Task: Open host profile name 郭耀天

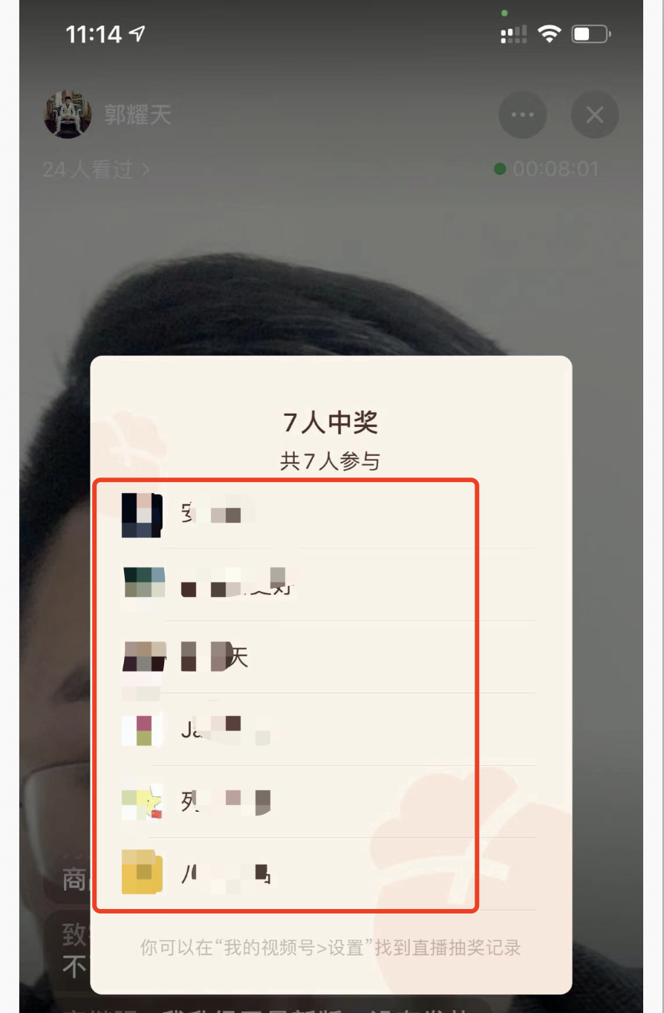Action: pos(137,115)
